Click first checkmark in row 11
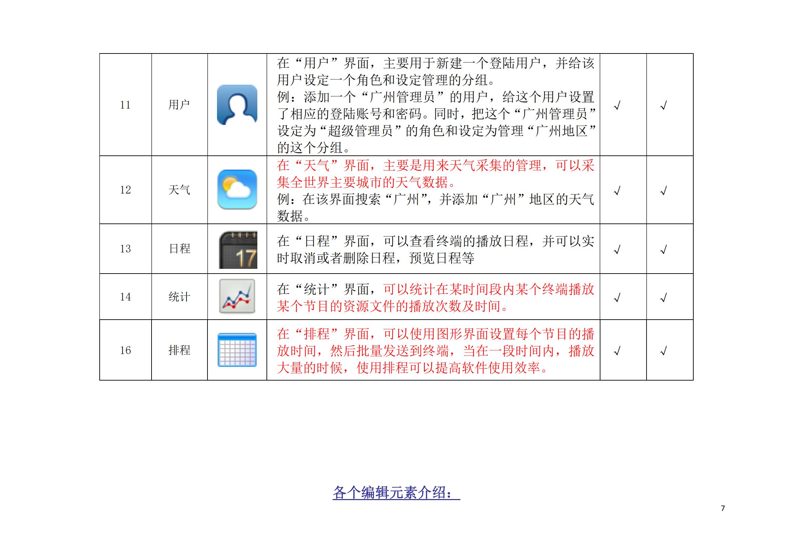 coord(617,105)
